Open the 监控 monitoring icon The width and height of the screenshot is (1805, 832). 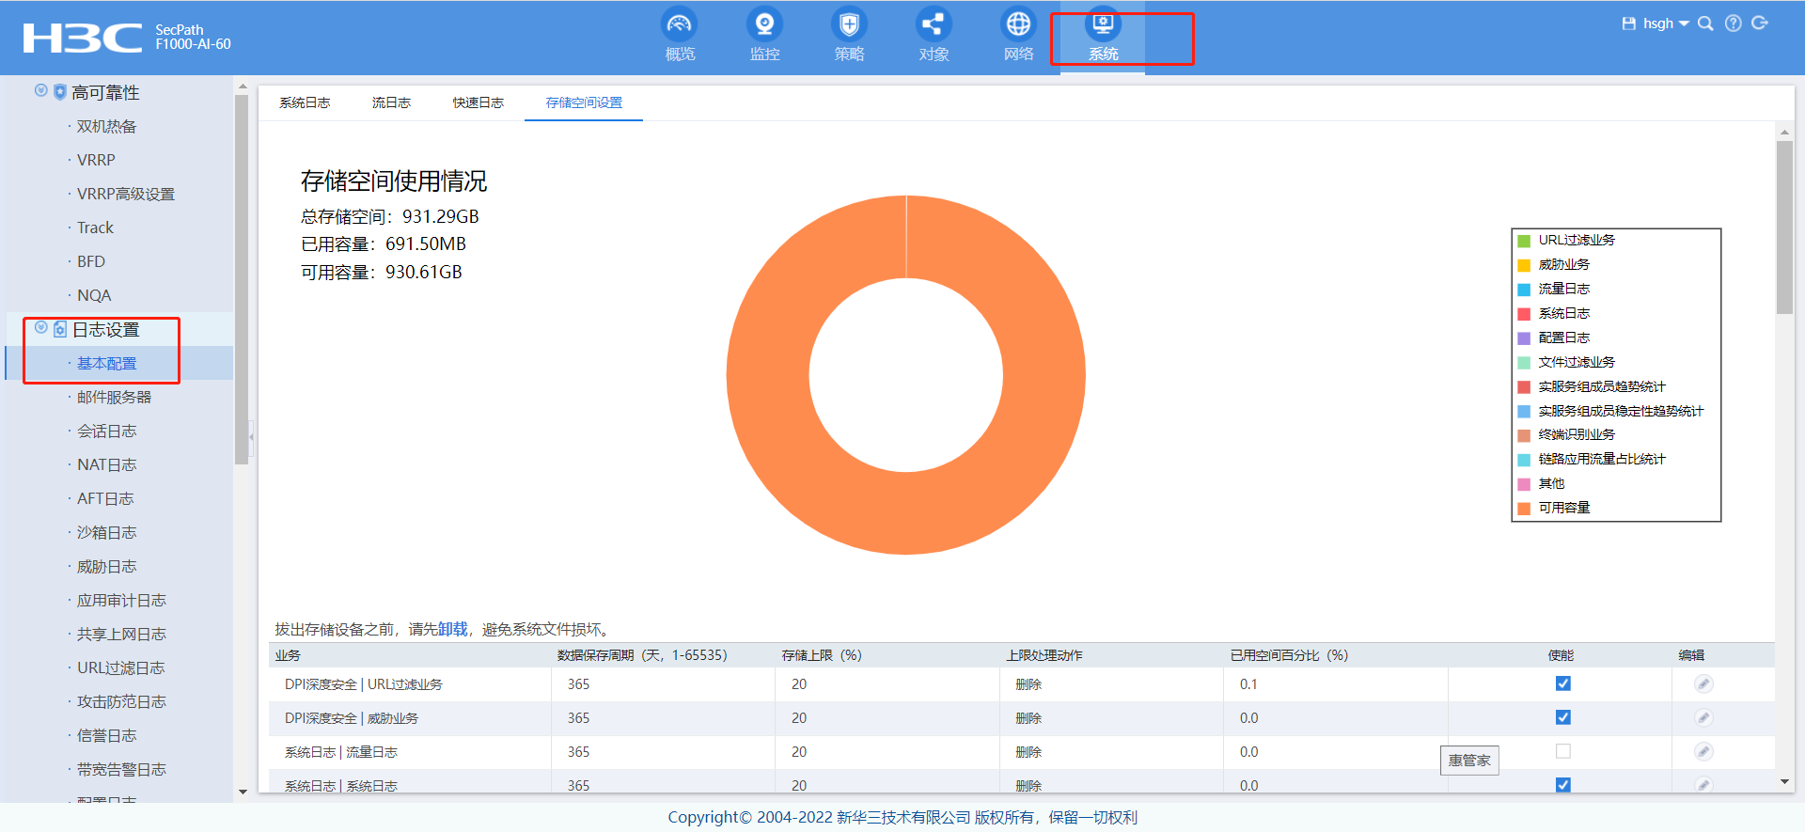click(764, 24)
